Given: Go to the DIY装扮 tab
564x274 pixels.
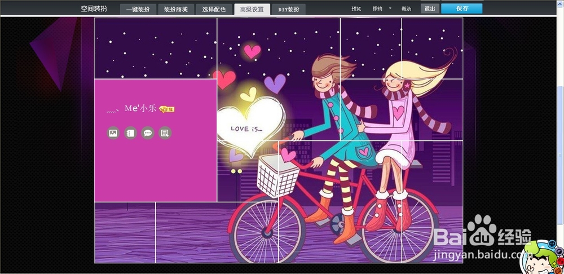Looking at the screenshot, I should 288,10.
